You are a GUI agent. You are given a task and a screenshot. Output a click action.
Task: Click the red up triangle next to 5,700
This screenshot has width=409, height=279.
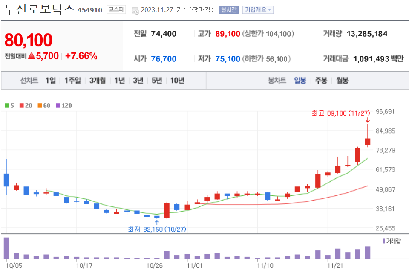(x=31, y=56)
